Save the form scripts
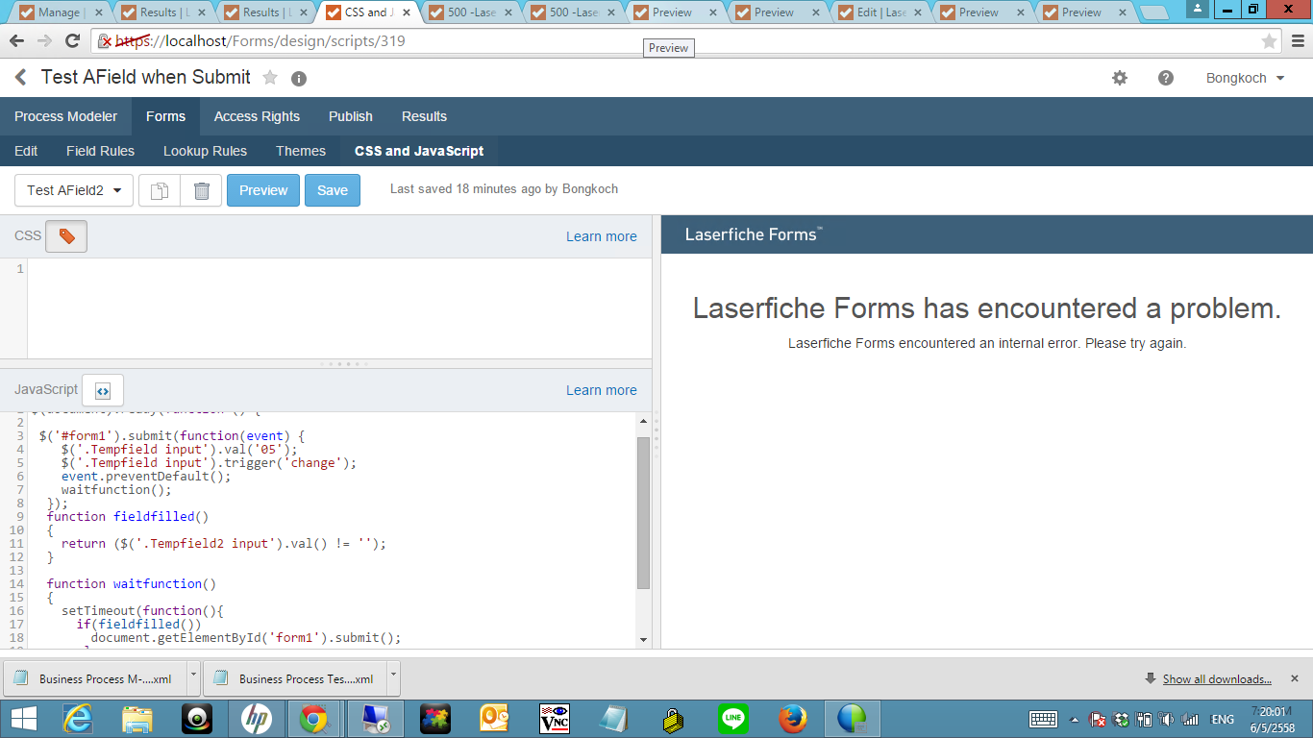 pos(333,190)
